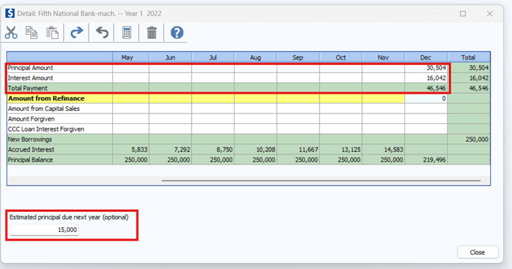The width and height of the screenshot is (512, 269).
Task: Click the CCC Loan Interest Forgiven label
Action: pos(46,129)
